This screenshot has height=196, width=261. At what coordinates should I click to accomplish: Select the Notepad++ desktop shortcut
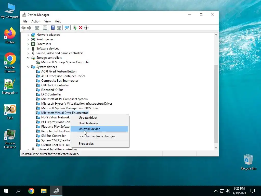pos(10,87)
